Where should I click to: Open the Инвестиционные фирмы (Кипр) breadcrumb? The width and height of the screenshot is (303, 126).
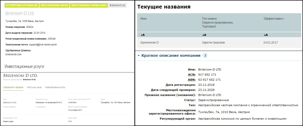[x=89, y=5]
